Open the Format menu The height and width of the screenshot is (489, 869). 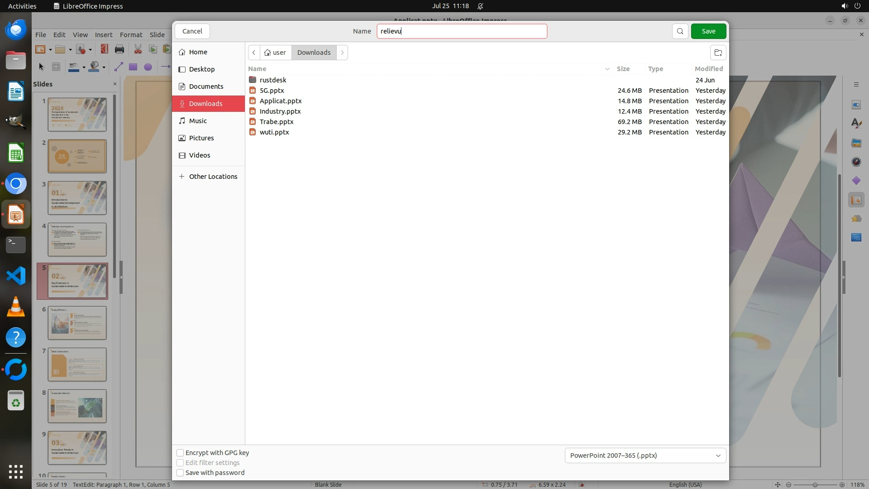coord(131,35)
